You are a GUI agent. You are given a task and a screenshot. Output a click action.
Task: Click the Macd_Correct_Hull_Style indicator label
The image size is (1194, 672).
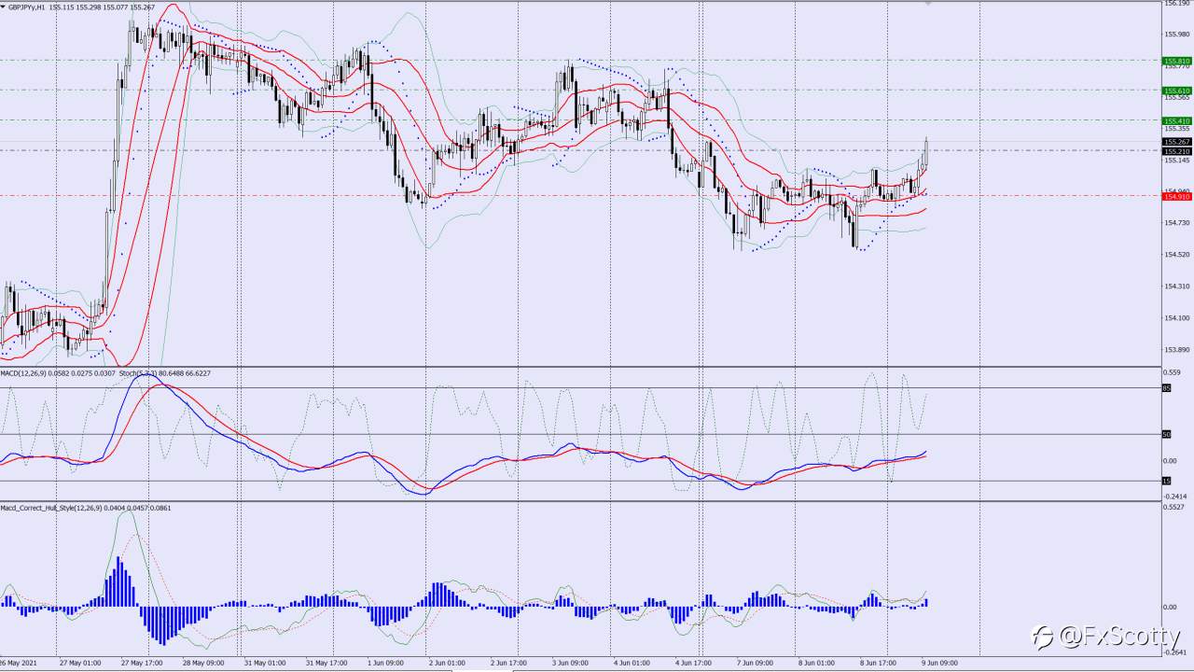[x=51, y=508]
